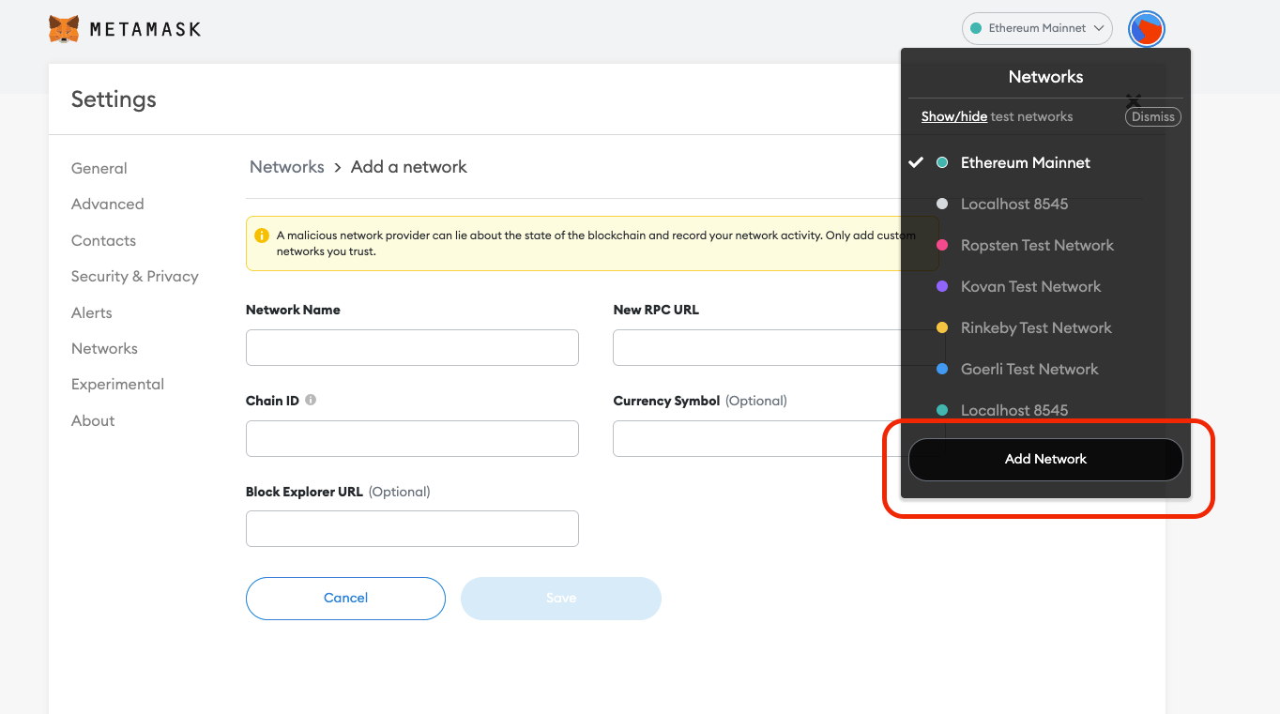
Task: Dismiss the test networks hint
Action: pos(1153,117)
